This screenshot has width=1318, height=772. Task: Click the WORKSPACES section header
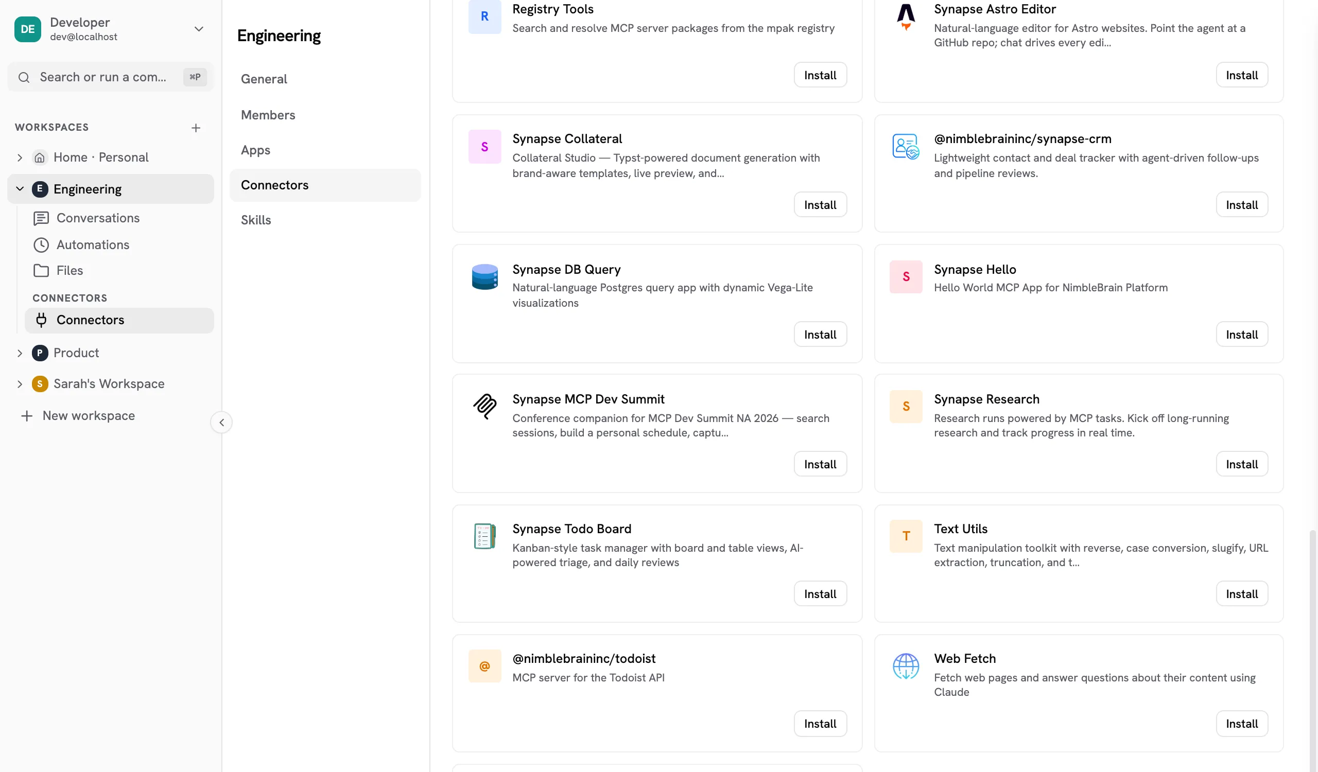click(52, 127)
